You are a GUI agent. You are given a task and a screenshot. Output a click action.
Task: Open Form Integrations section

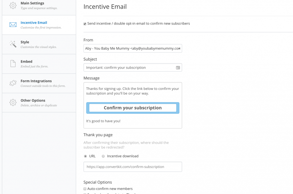click(x=39, y=83)
